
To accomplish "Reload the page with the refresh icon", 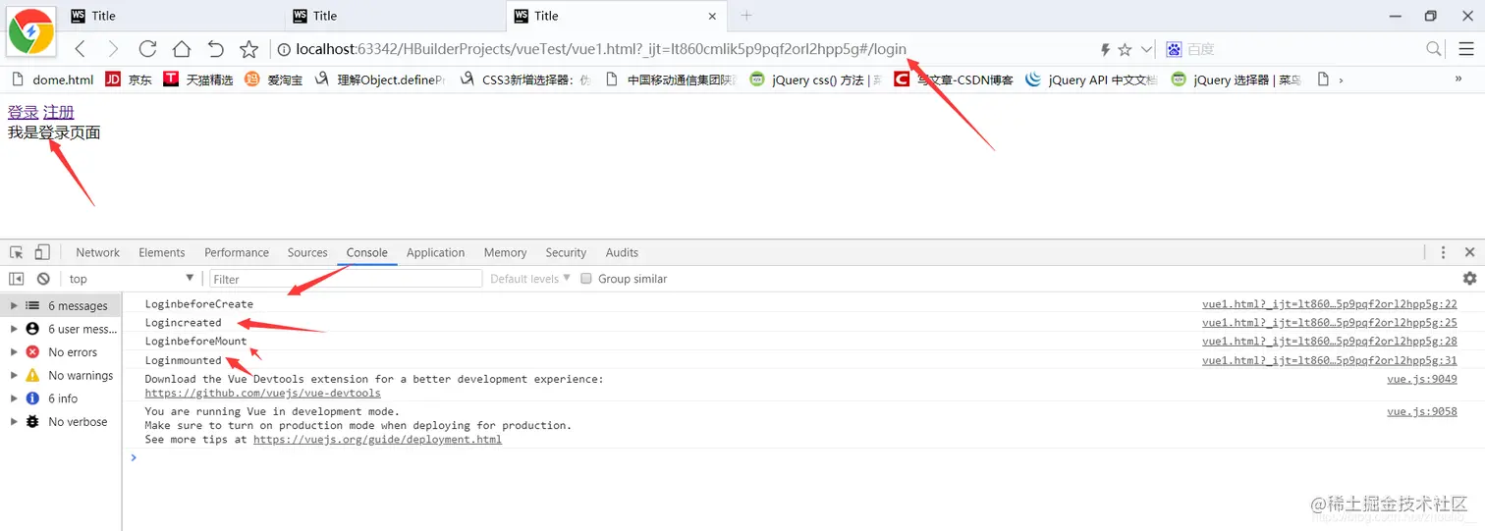I will (x=147, y=49).
